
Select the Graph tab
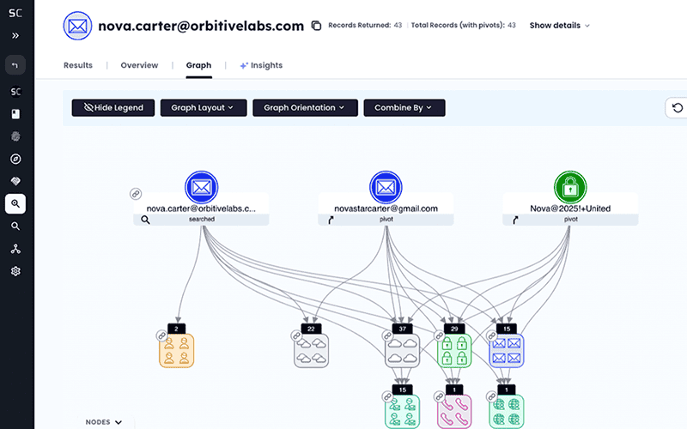coord(198,65)
